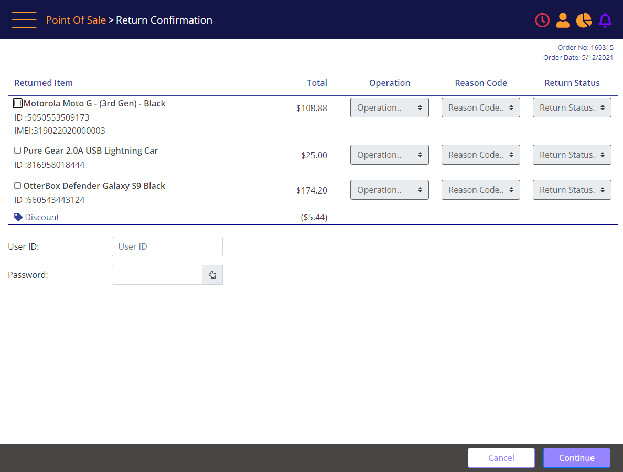Image resolution: width=623 pixels, height=472 pixels.
Task: Click the Pure Gear 2.0A USB Lightning Car name
Action: click(x=91, y=151)
